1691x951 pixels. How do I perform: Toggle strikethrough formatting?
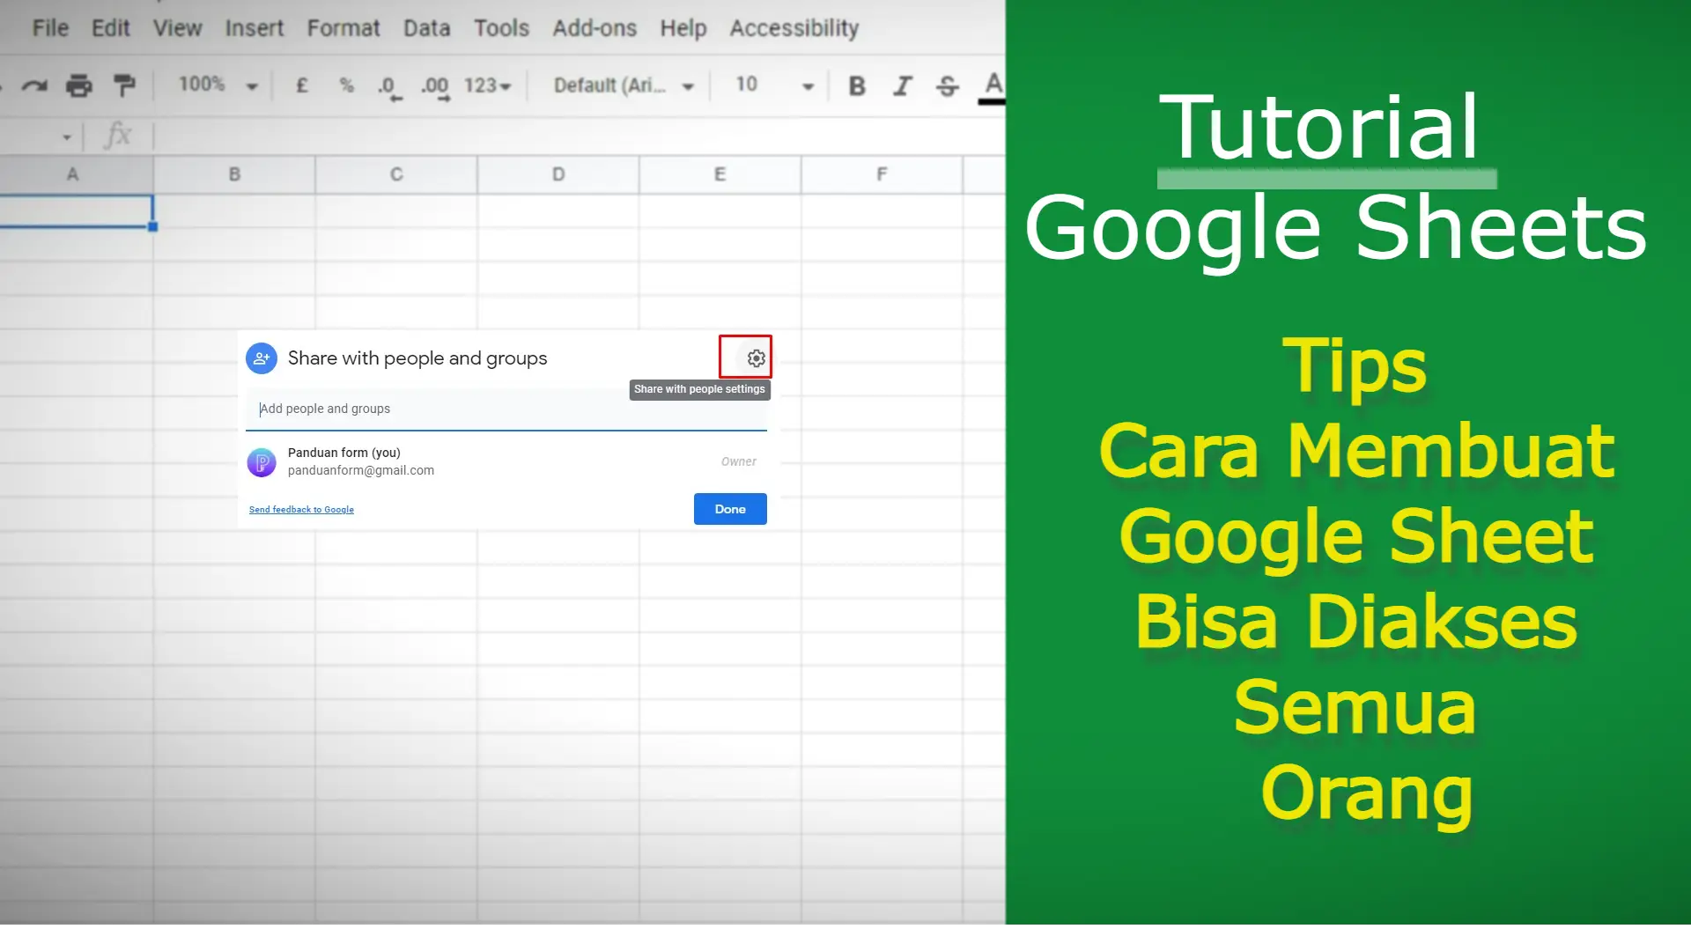point(948,85)
